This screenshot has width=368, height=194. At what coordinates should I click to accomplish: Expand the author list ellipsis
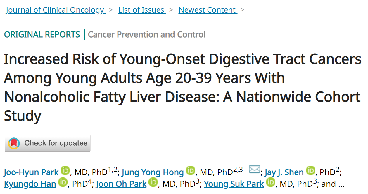tap(341, 184)
